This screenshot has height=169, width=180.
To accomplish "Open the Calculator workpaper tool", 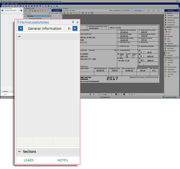I will pyautogui.click(x=171, y=55).
